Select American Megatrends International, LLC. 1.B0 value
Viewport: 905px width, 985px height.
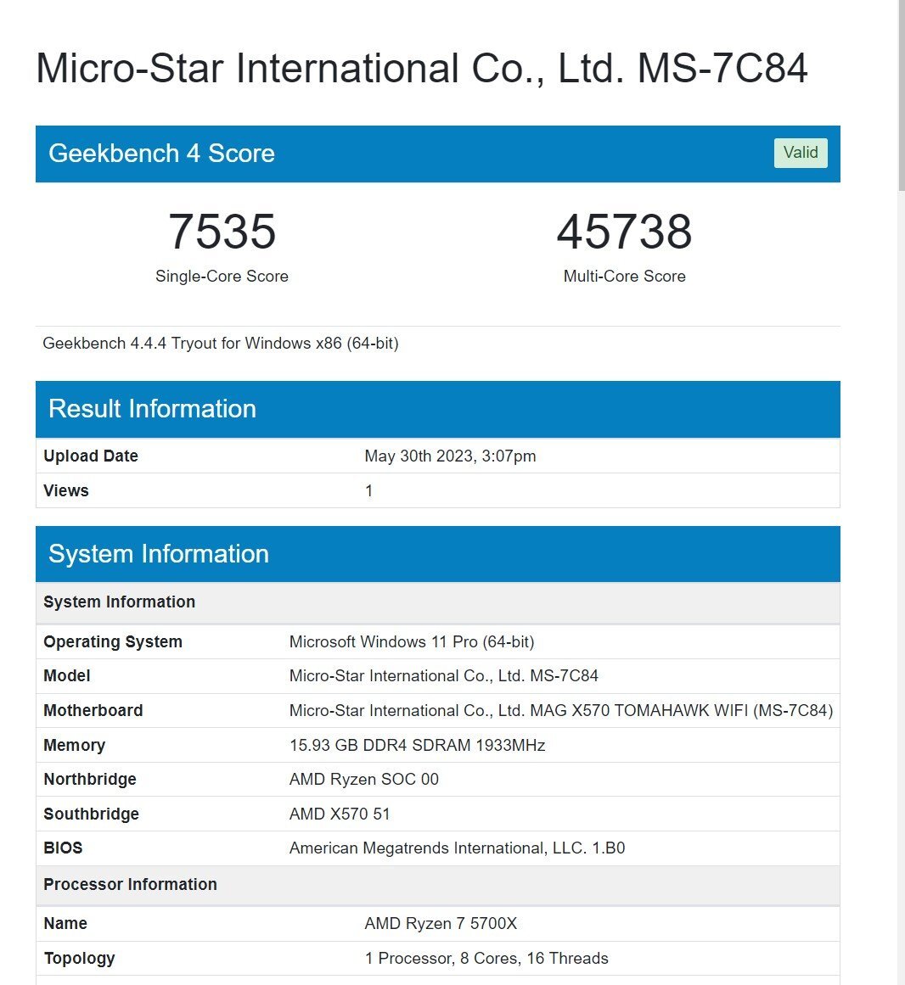[457, 848]
